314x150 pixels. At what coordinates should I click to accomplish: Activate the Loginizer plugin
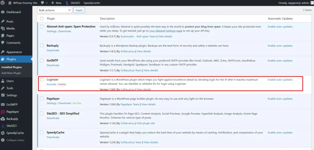[52, 84]
